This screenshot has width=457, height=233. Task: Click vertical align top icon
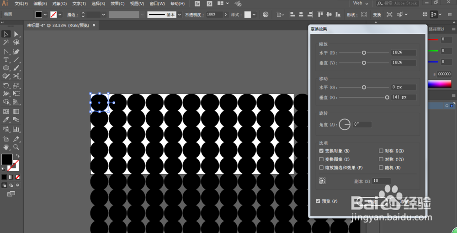click(x=320, y=14)
